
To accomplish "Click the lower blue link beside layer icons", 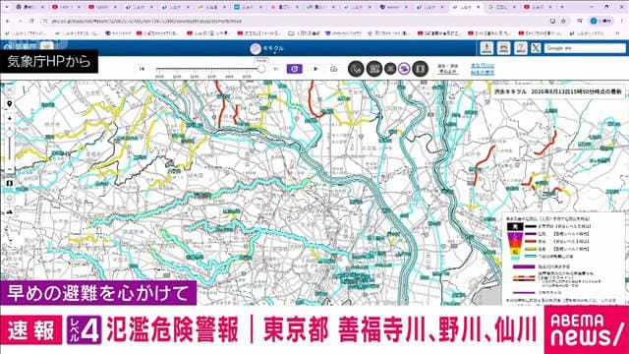I will [x=483, y=73].
